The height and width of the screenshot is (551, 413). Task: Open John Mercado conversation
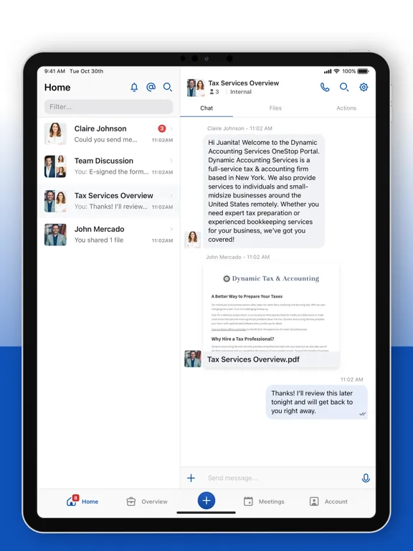108,235
